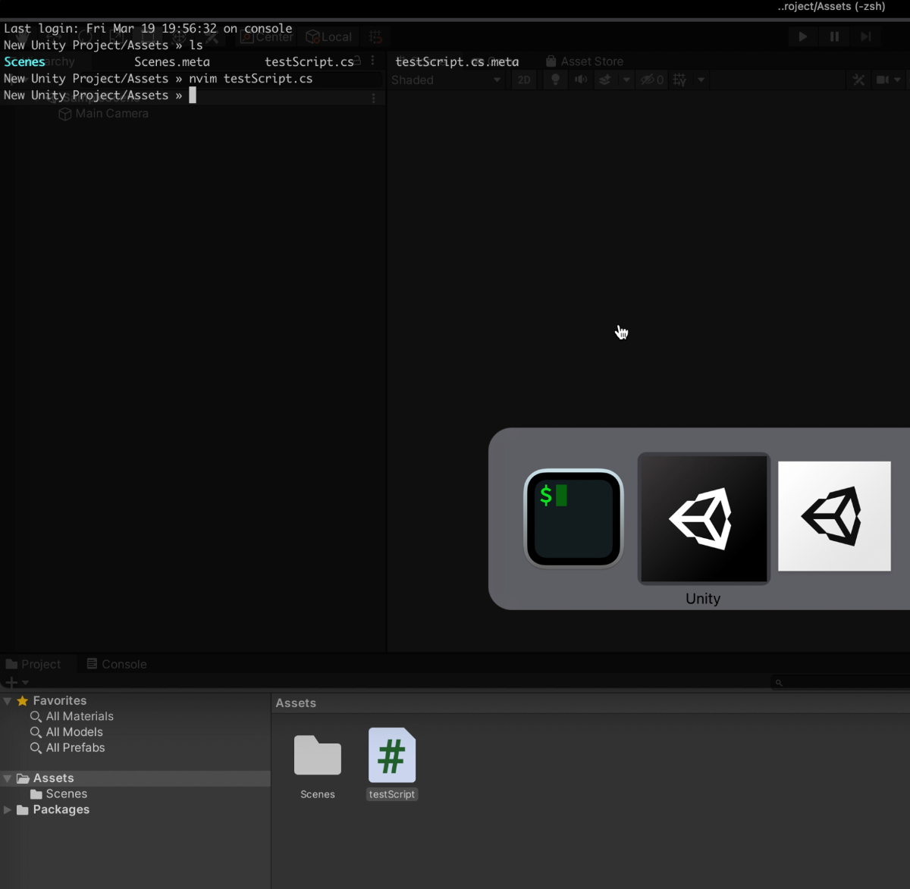Click the nvim testScript.cs command line
Viewport: 910px width, 889px height.
(250, 78)
